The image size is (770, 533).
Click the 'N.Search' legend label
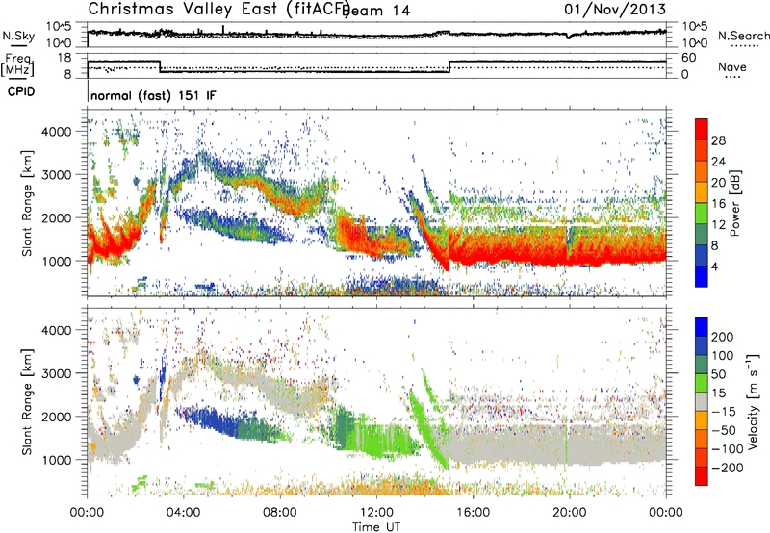click(744, 36)
